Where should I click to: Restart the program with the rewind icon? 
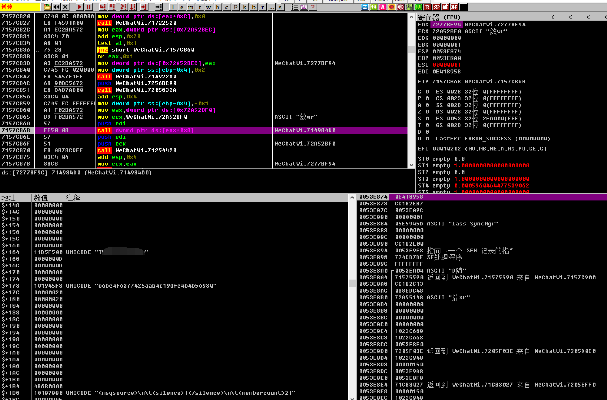[57, 7]
